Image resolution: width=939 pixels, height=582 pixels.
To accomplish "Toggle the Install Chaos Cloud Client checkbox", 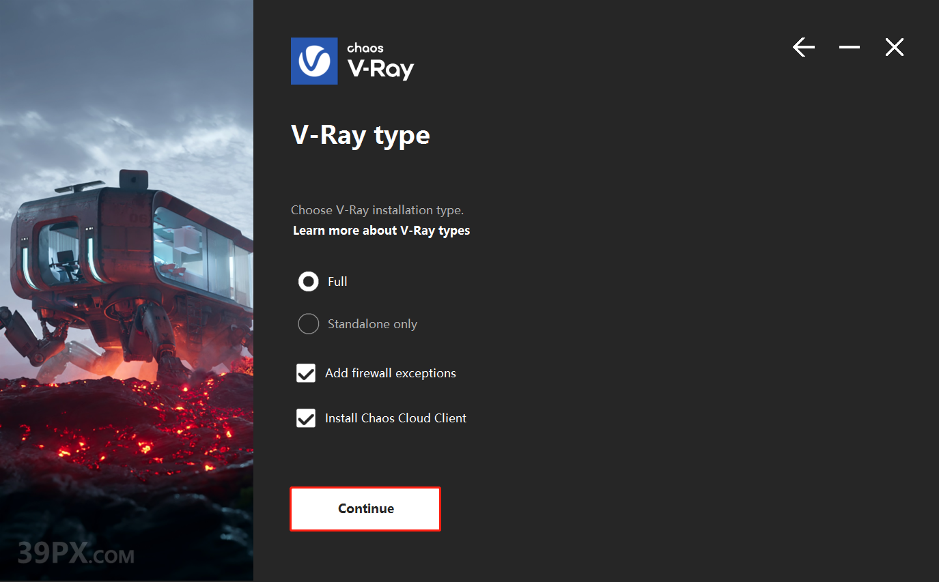I will (x=306, y=418).
